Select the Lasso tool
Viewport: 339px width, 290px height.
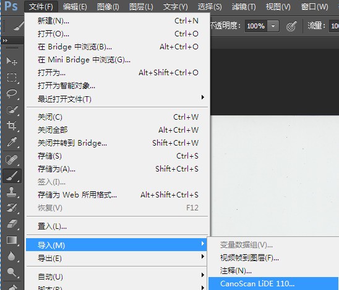coord(12,93)
